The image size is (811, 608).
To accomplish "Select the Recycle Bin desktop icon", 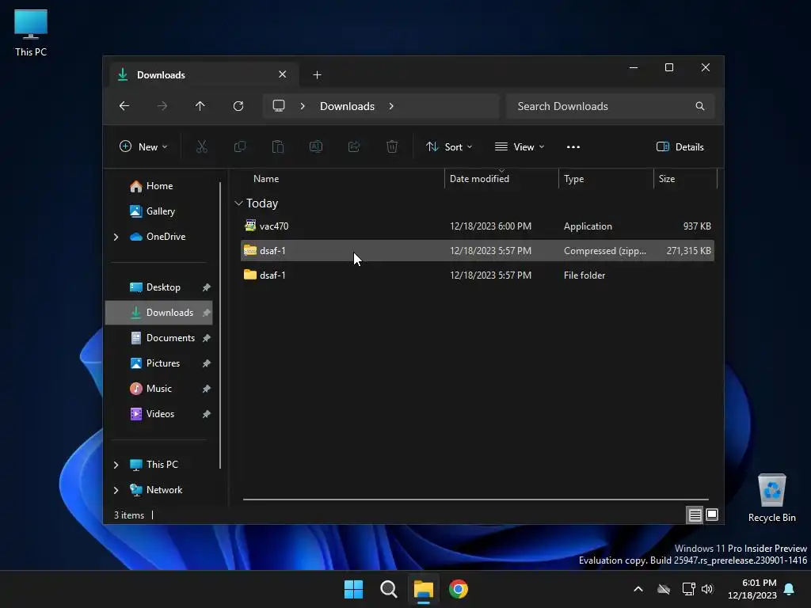I will 771,499.
